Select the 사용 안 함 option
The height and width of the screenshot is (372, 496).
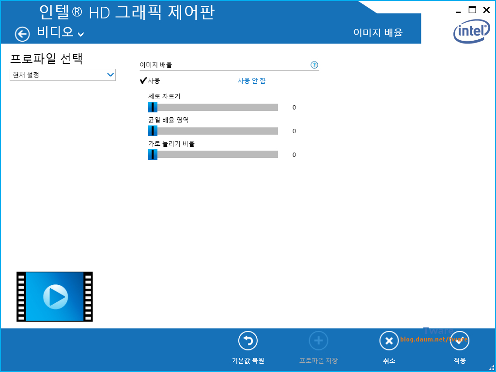click(252, 81)
